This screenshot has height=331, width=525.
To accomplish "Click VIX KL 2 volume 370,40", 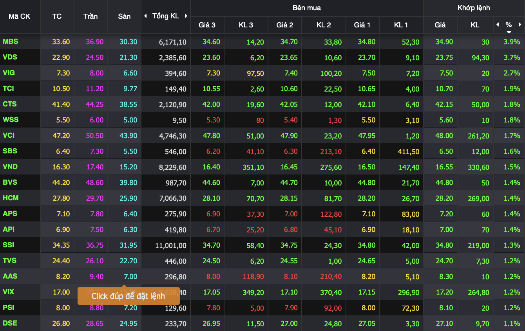I will pyautogui.click(x=331, y=293).
